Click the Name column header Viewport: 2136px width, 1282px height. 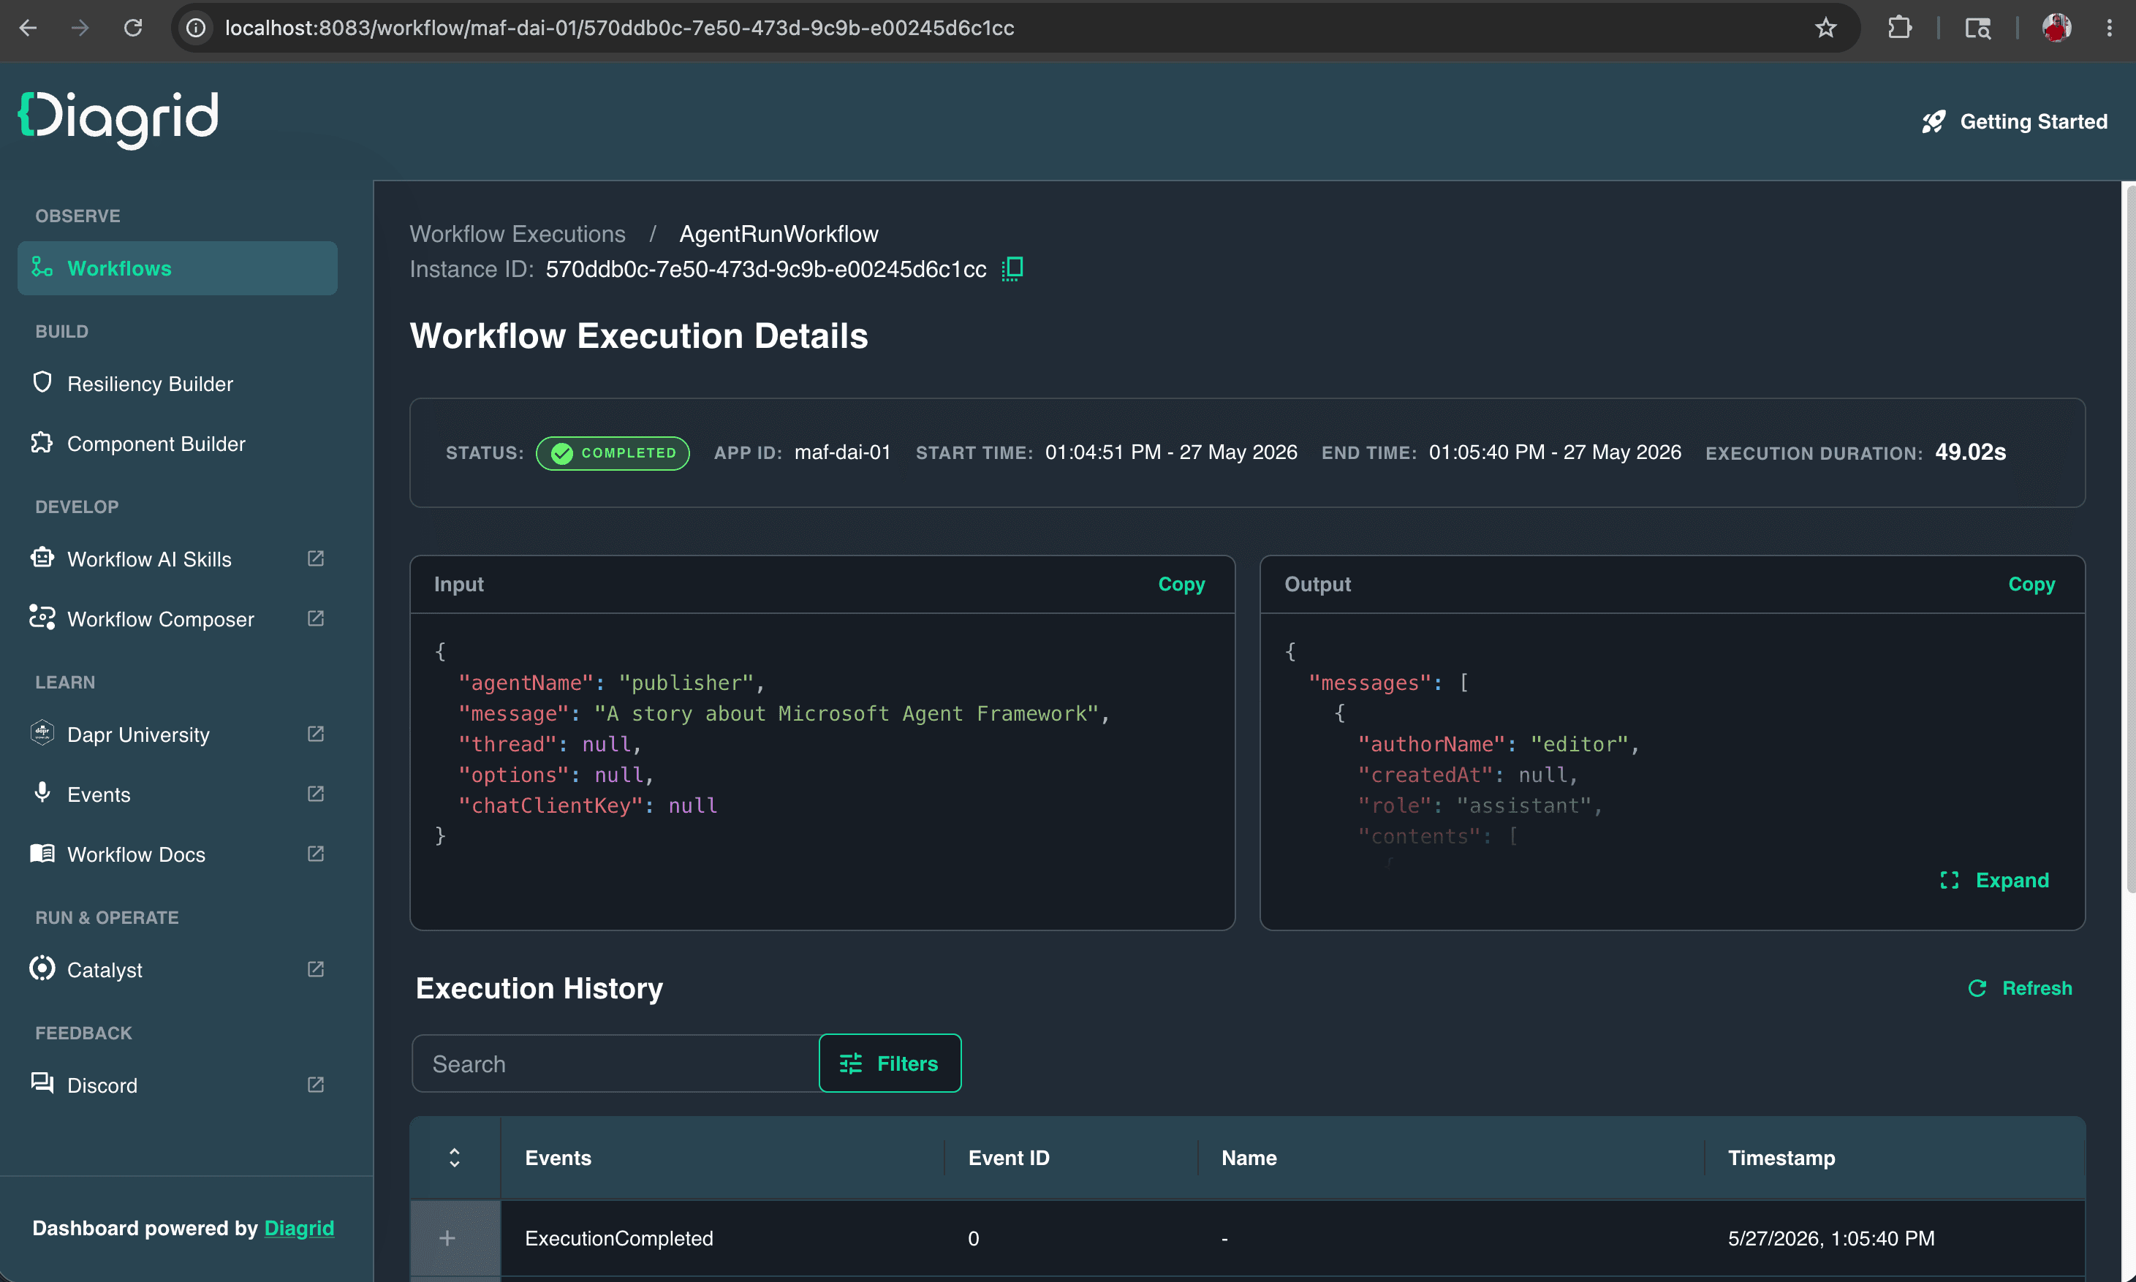pos(1248,1158)
